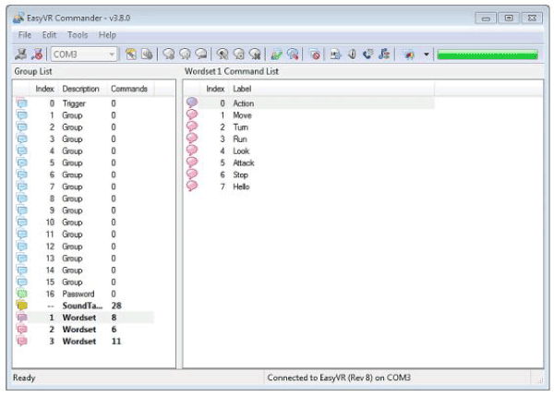554x397 pixels.
Task: Select the Trigger group row
Action: click(x=84, y=103)
